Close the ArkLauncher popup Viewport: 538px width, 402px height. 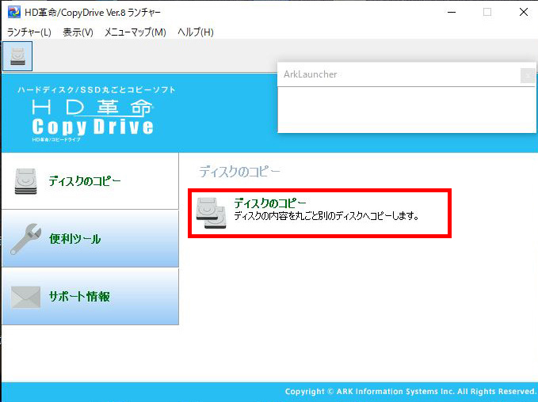528,75
